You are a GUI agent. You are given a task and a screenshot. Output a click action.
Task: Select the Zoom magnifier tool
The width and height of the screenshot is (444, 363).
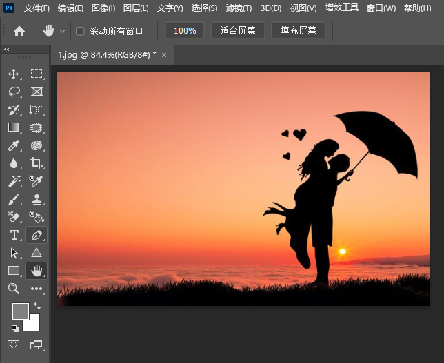coord(14,289)
